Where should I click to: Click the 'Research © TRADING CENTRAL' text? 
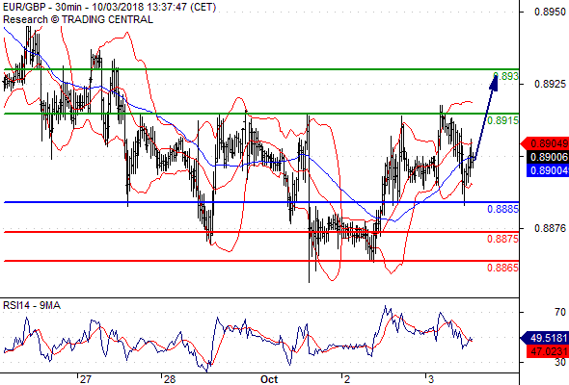pos(78,19)
